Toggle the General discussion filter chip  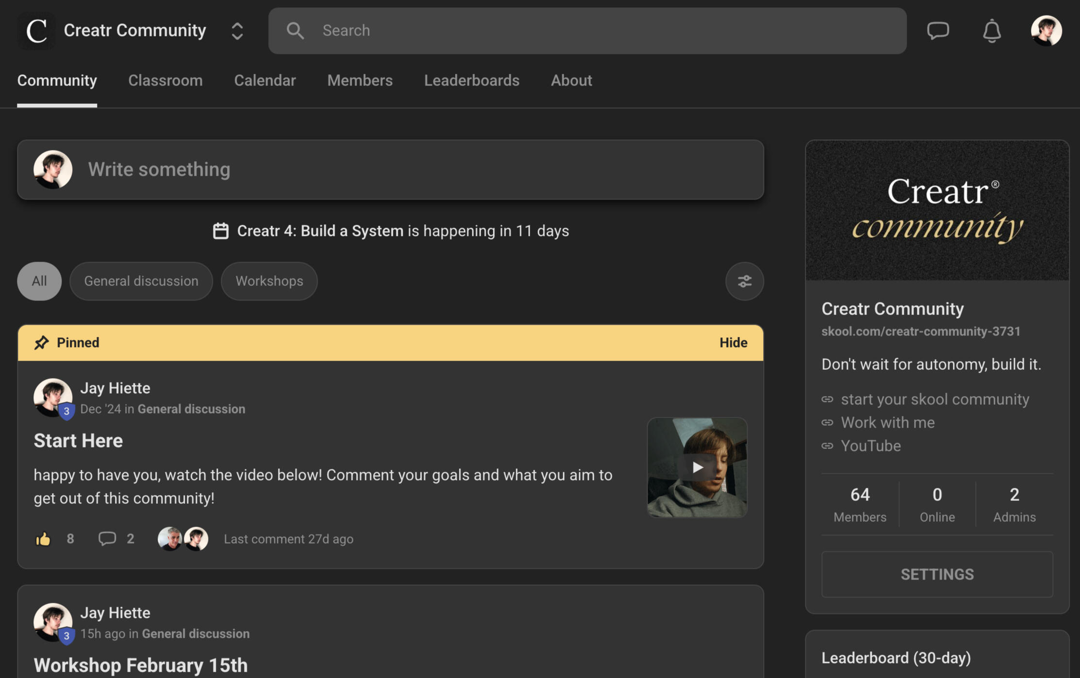[141, 281]
